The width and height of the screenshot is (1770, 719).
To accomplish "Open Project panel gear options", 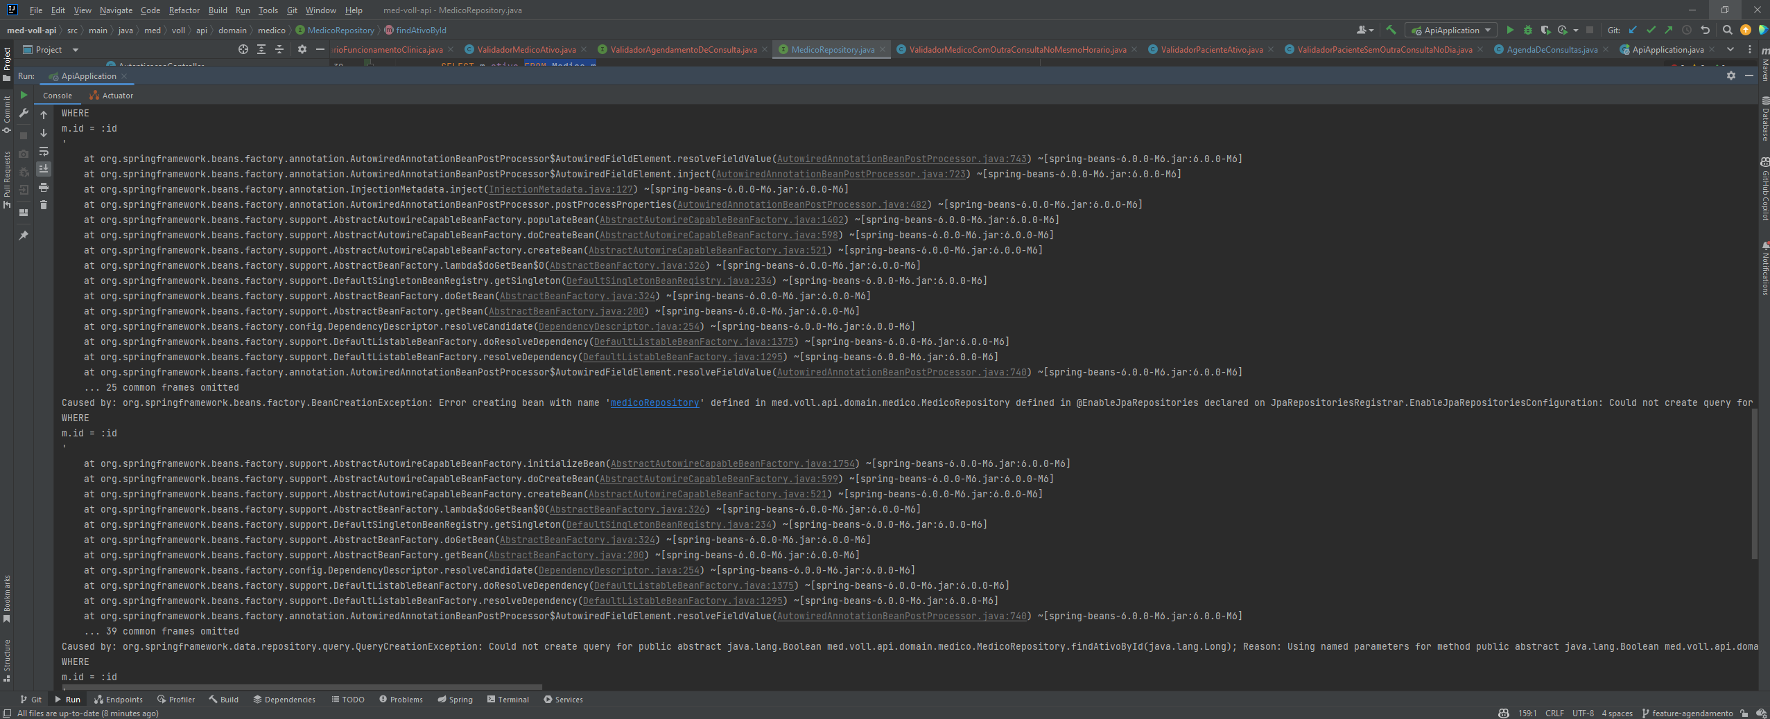I will click(302, 49).
